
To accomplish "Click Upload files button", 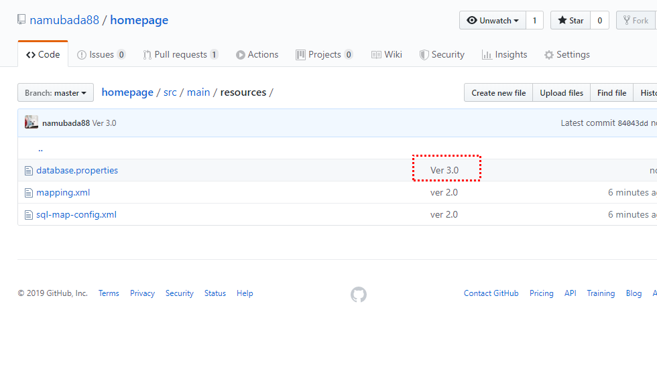I will pyautogui.click(x=562, y=92).
